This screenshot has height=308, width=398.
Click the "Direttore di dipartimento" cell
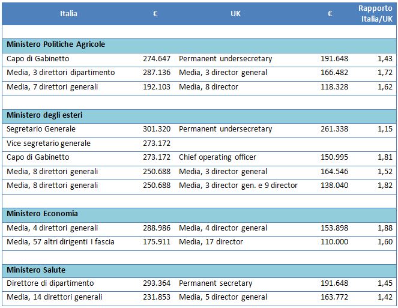(50, 283)
